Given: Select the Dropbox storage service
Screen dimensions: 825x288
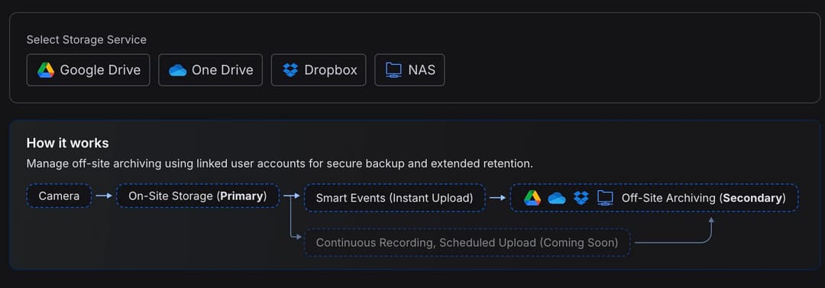Looking at the screenshot, I should click(x=319, y=70).
